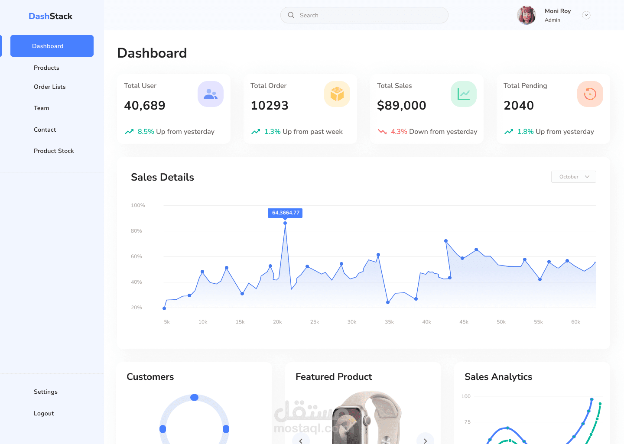Select Dashboard in the sidebar
The image size is (624, 444).
pos(52,46)
